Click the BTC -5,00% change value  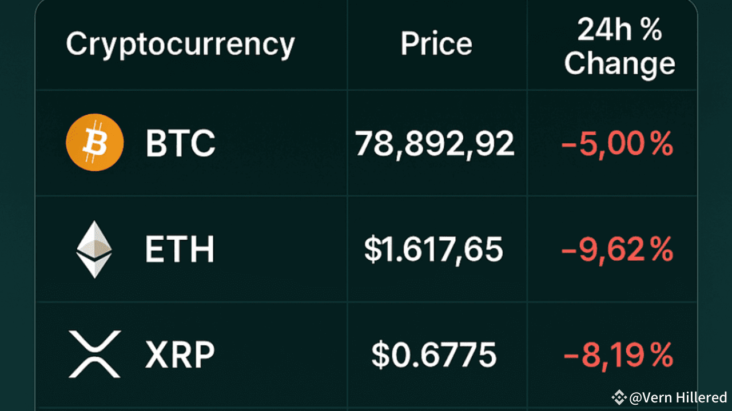pos(618,144)
